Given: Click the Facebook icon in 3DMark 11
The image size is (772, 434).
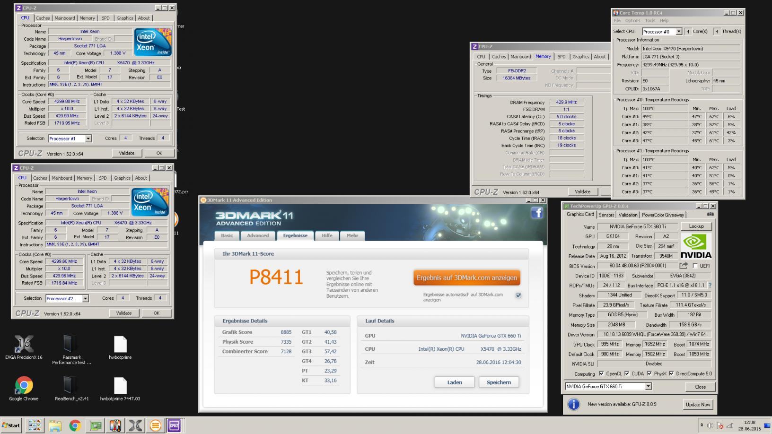Looking at the screenshot, I should [537, 213].
